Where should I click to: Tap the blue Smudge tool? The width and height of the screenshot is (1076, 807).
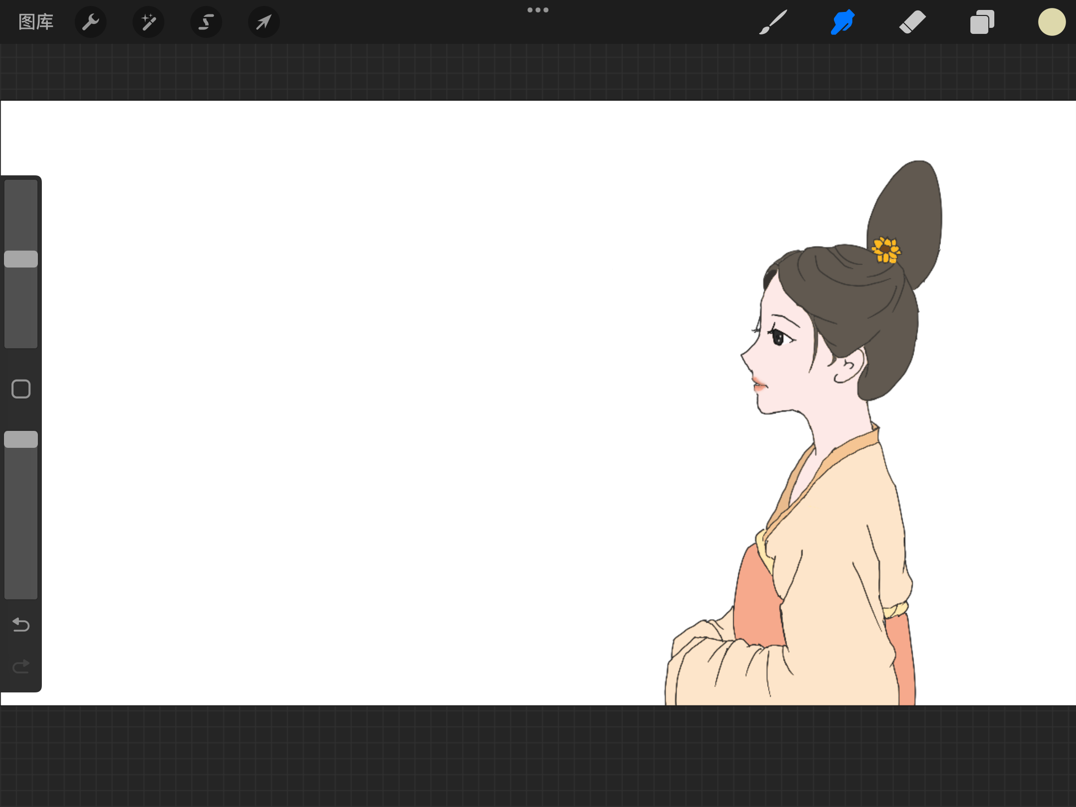click(x=842, y=22)
